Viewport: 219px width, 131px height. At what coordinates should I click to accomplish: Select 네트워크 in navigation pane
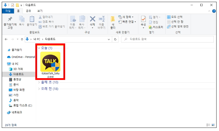[15, 112]
